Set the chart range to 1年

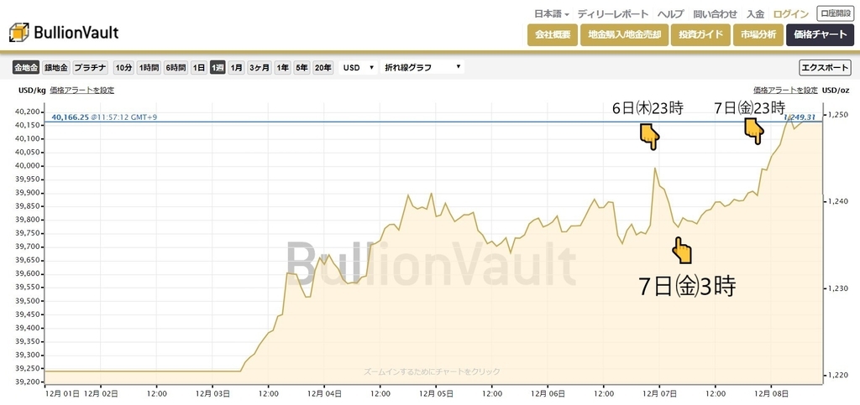(282, 68)
